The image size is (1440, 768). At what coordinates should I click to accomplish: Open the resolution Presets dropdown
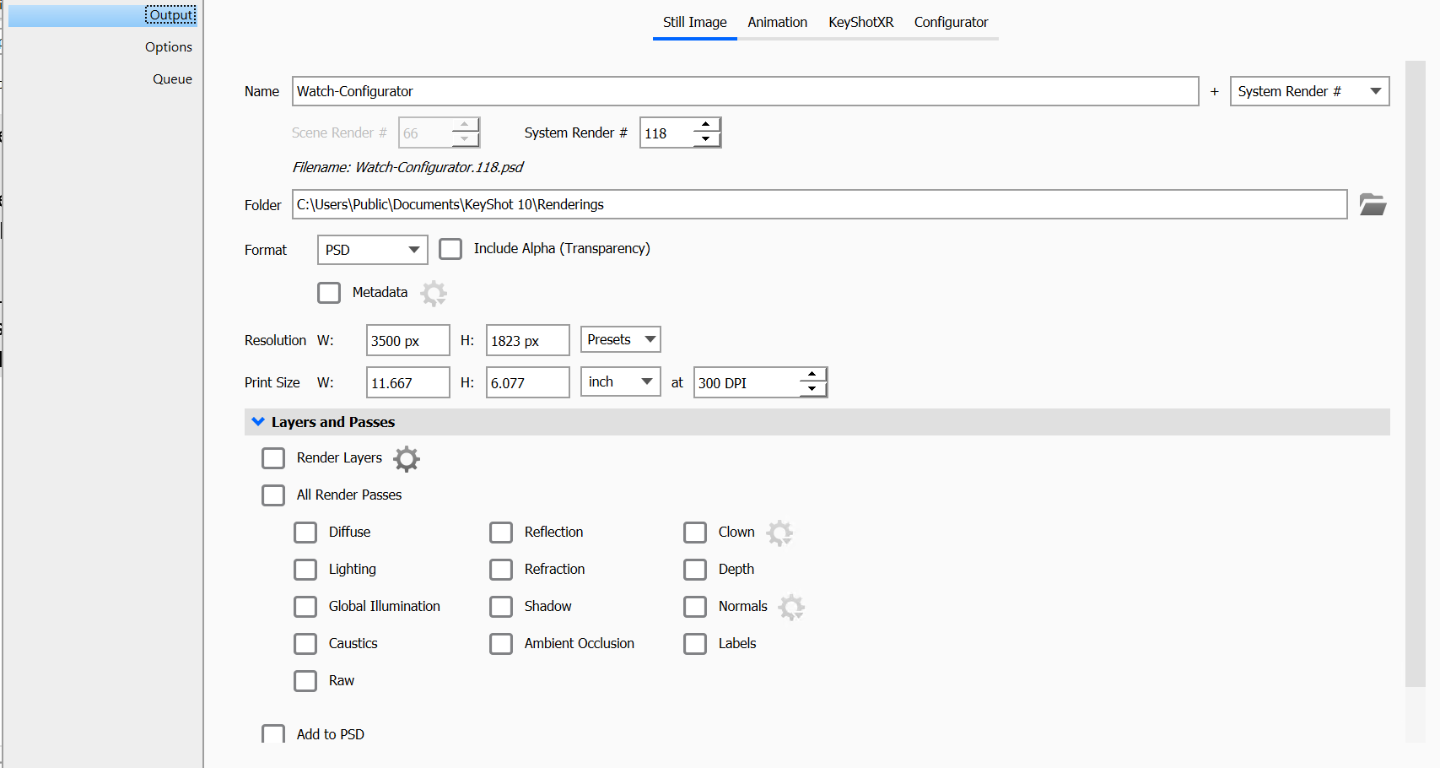(x=620, y=339)
